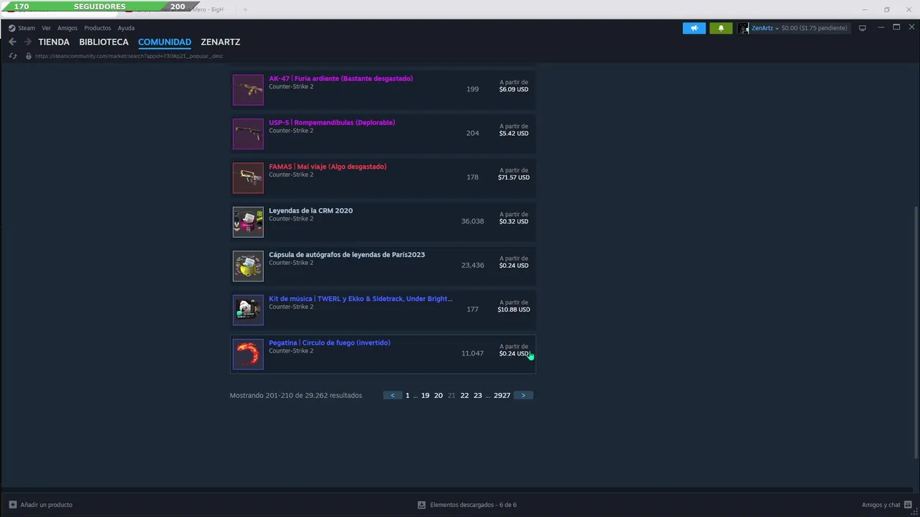Click the Big Picture monitor icon
The image size is (920, 517).
pyautogui.click(x=862, y=28)
